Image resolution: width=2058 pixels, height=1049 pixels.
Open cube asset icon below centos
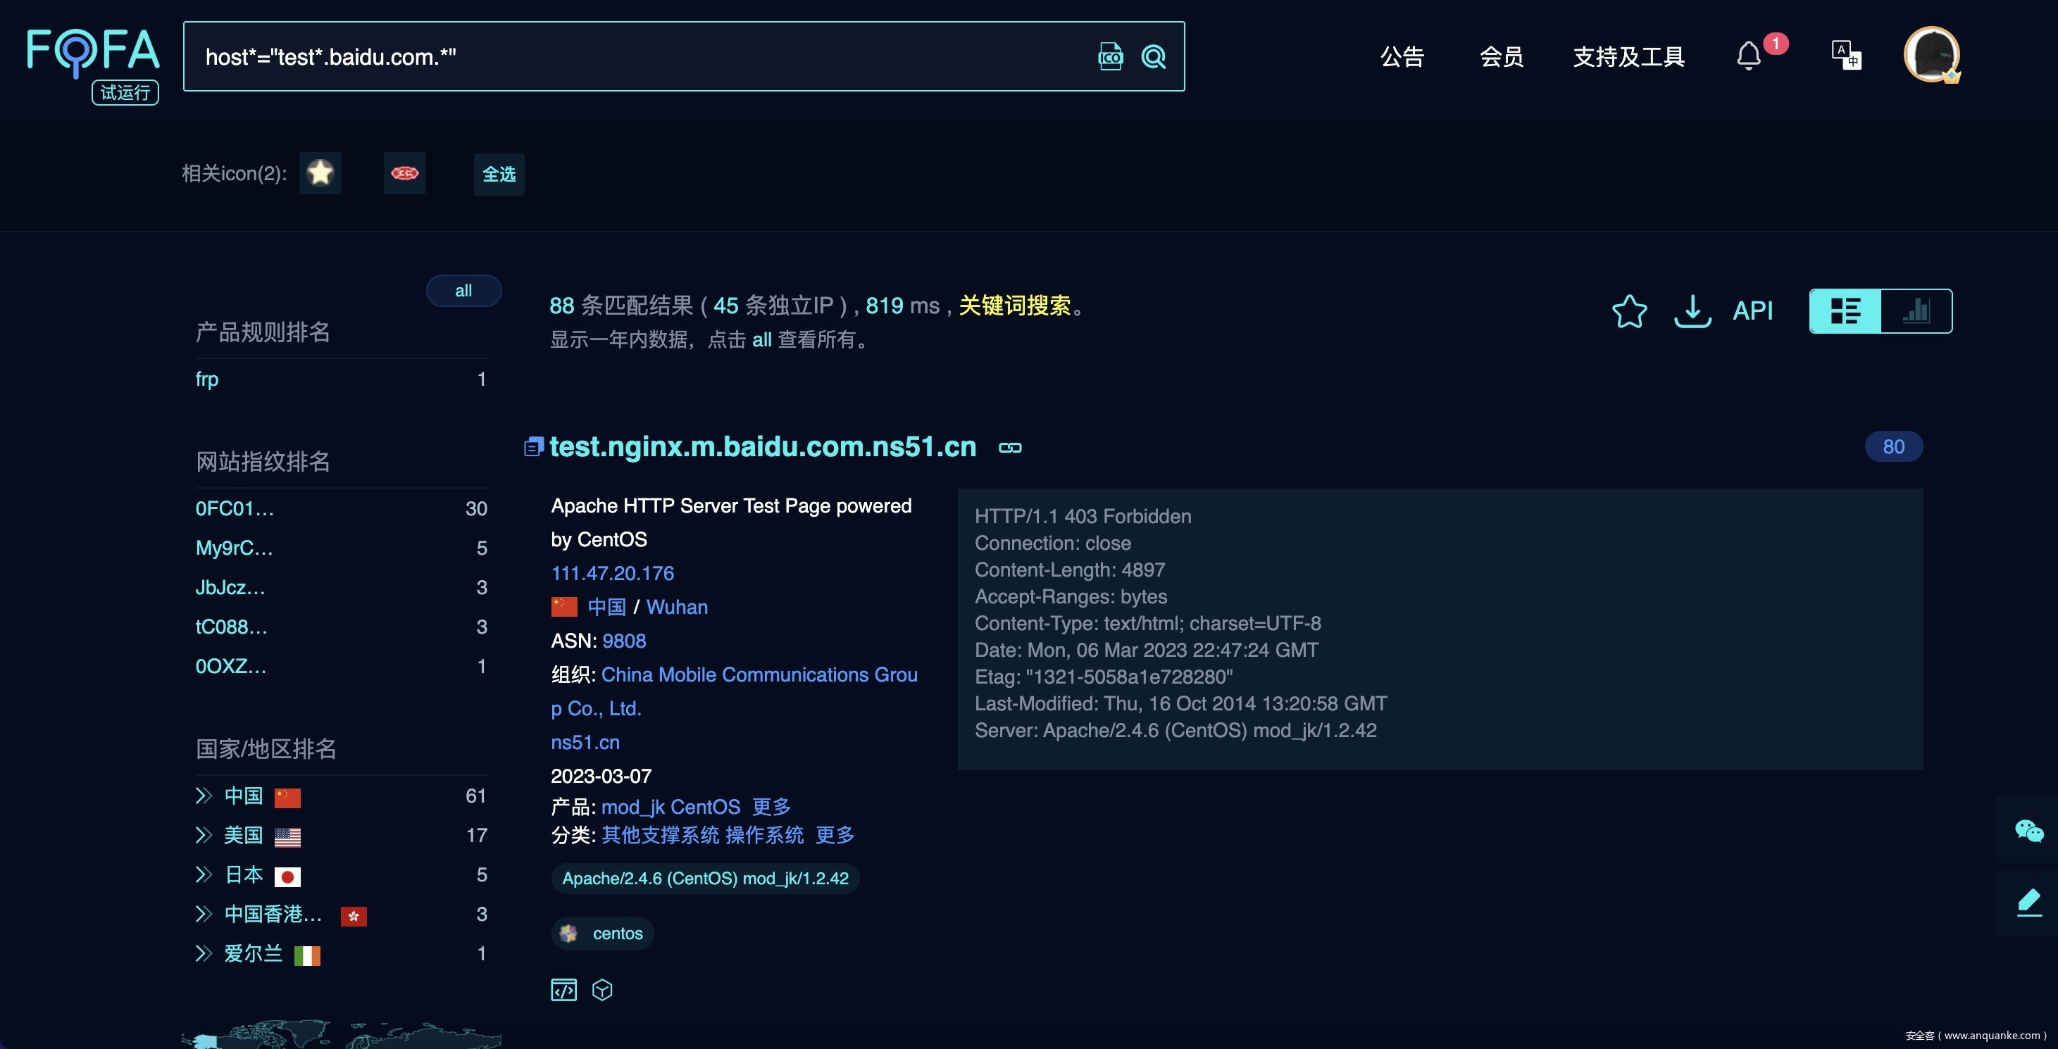coord(602,990)
